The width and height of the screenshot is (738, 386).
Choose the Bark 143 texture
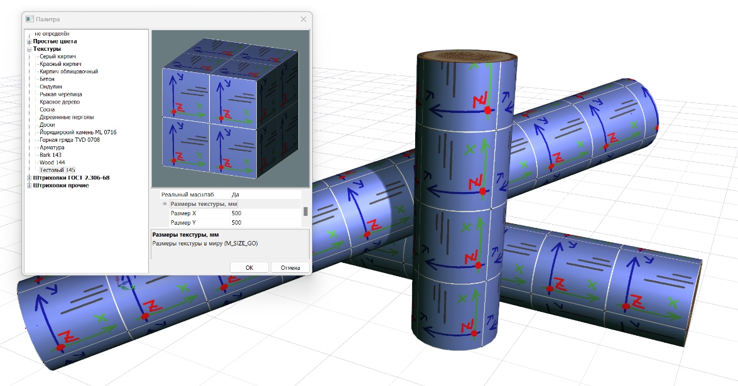tap(50, 155)
